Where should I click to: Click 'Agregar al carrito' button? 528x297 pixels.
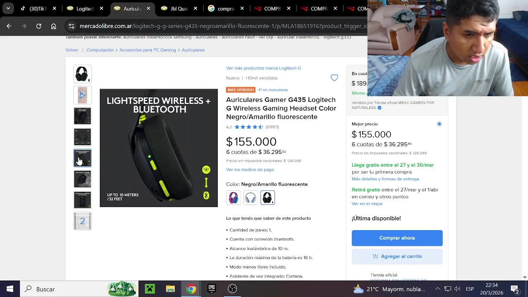pyautogui.click(x=397, y=256)
